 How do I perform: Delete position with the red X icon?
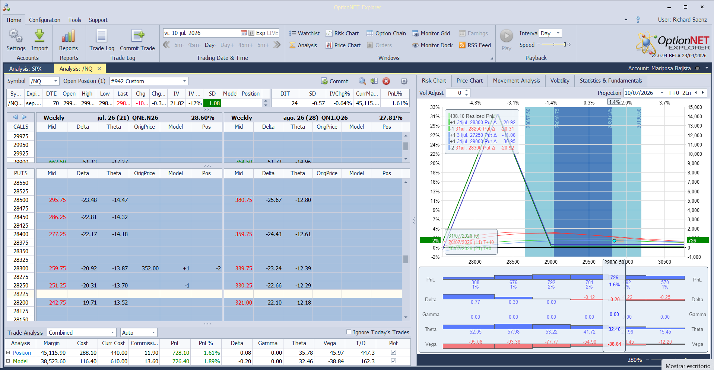[x=386, y=81]
